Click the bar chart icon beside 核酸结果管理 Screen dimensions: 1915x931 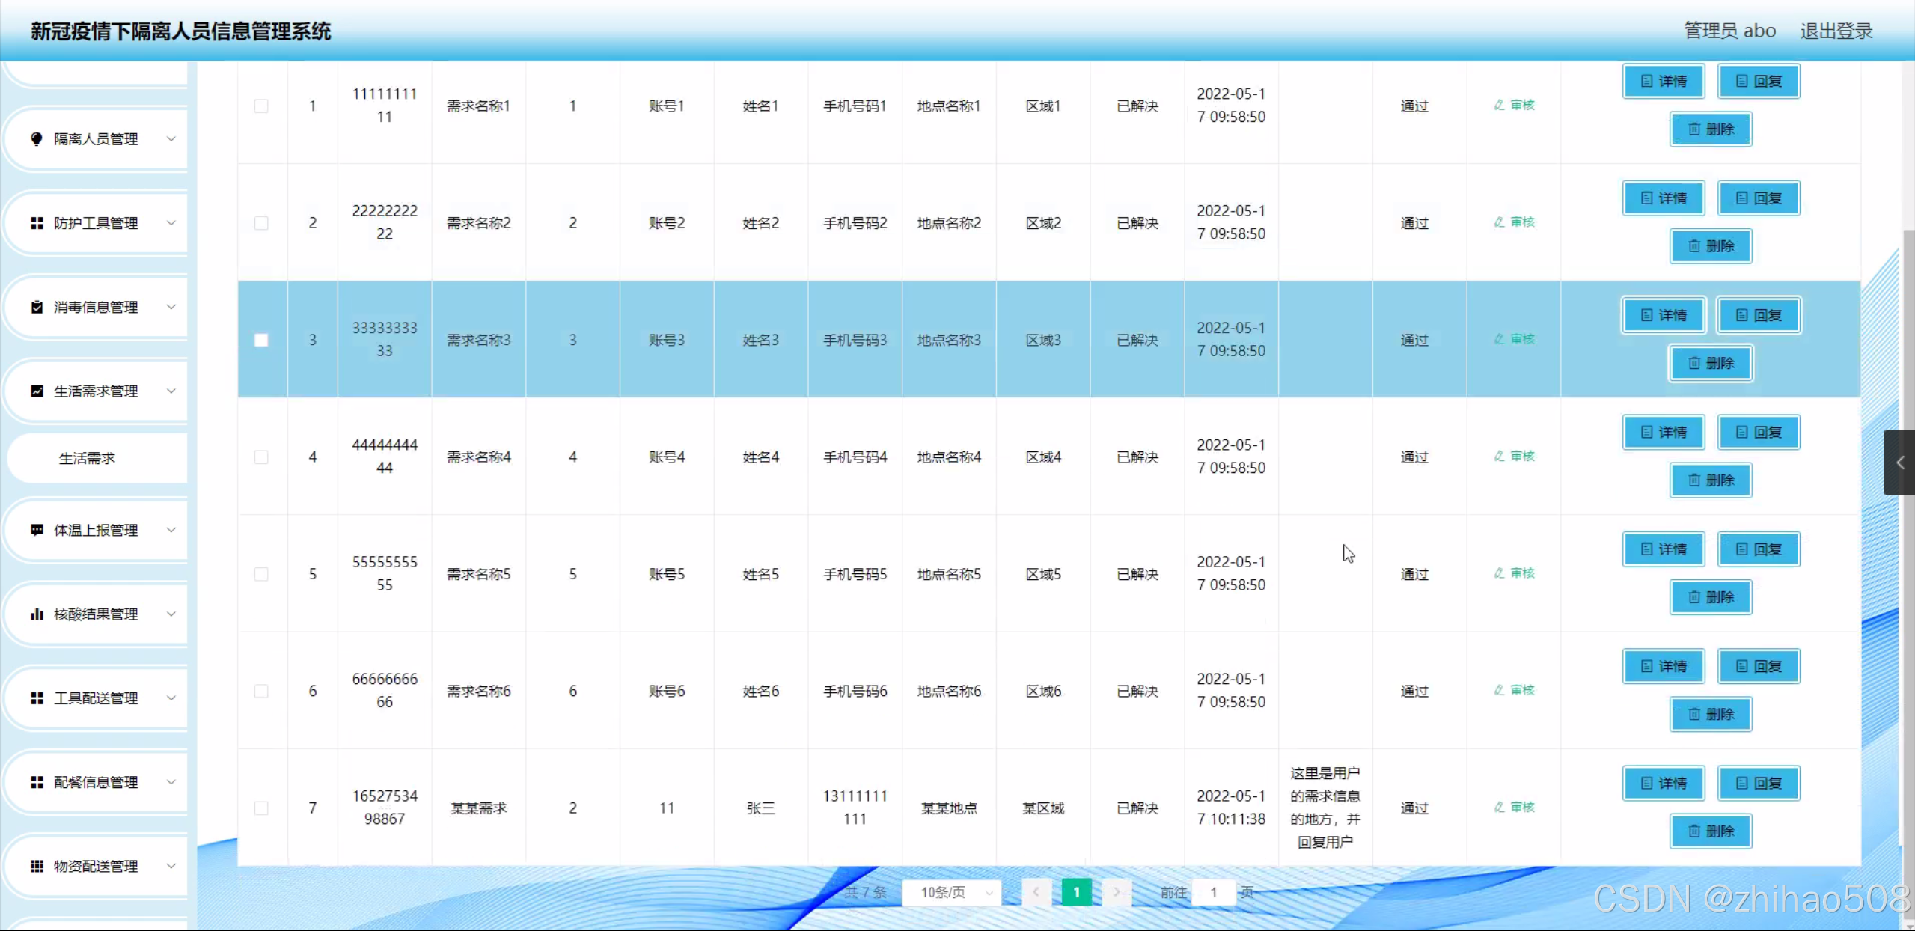click(x=36, y=614)
